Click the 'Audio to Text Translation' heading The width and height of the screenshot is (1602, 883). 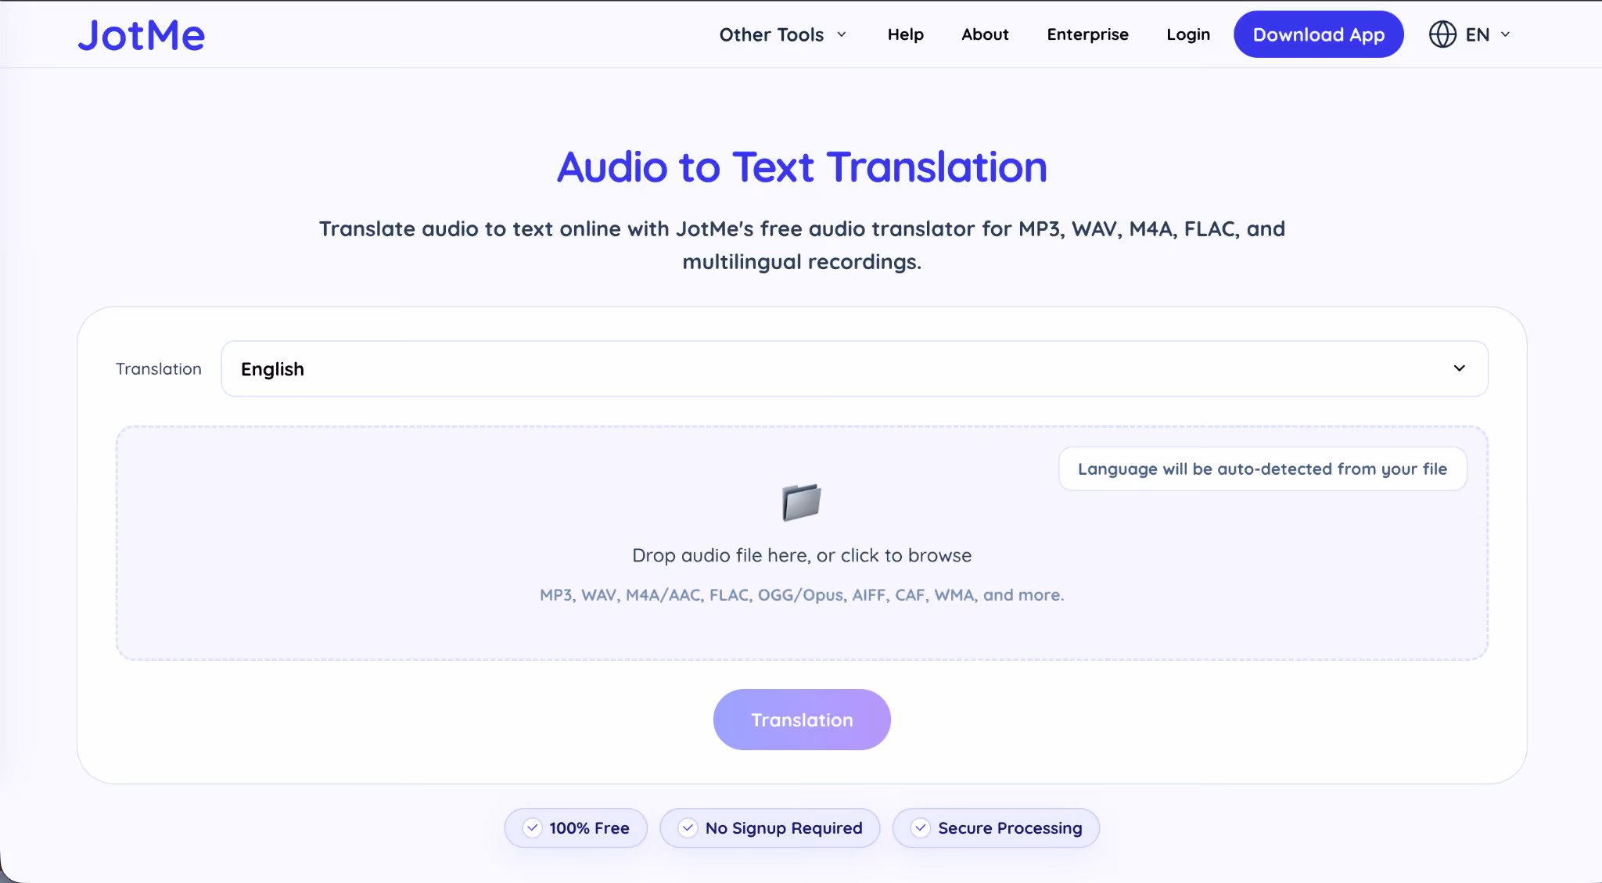tap(802, 167)
